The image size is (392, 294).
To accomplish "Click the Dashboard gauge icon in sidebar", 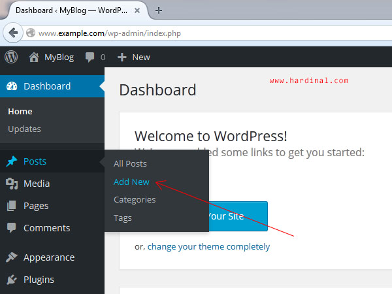I will click(x=12, y=86).
